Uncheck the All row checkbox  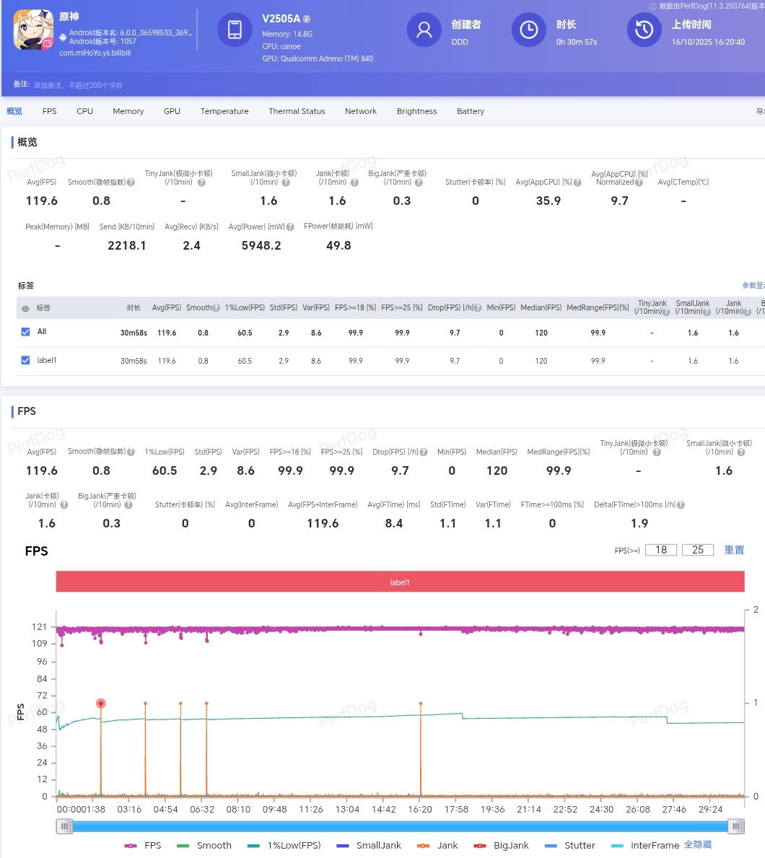point(25,332)
